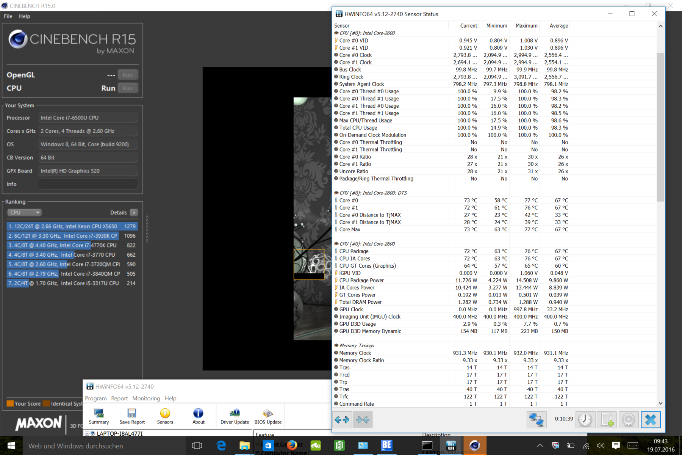Click the Memory Timings group header
Image resolution: width=682 pixels, height=455 pixels.
[x=357, y=346]
